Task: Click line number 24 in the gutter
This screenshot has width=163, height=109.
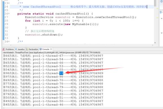Action: point(6,7)
